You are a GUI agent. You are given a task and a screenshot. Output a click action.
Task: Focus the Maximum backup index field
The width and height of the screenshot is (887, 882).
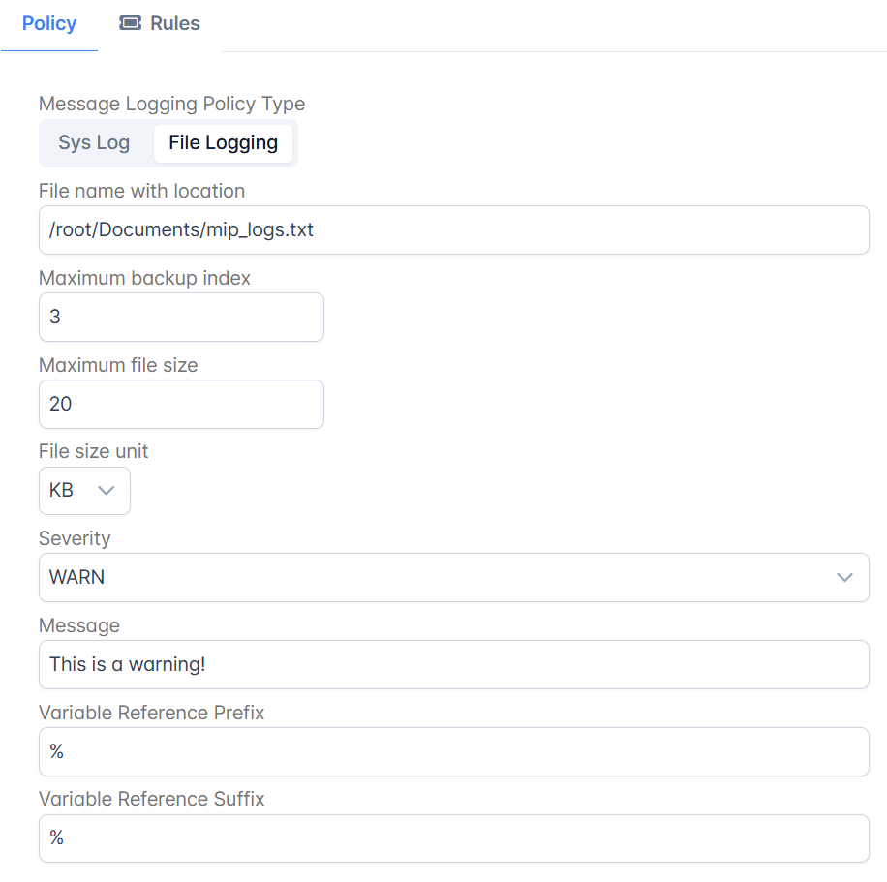[182, 317]
